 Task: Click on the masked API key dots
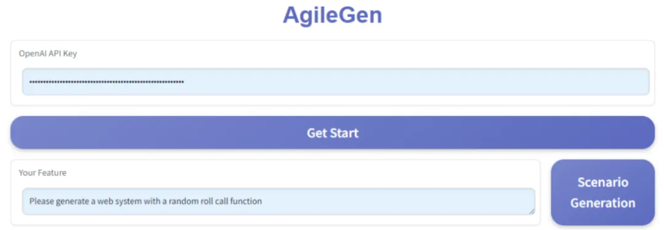(x=106, y=82)
